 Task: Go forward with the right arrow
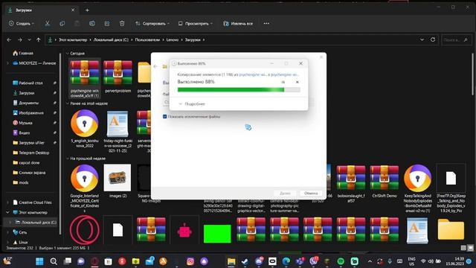[20, 39]
